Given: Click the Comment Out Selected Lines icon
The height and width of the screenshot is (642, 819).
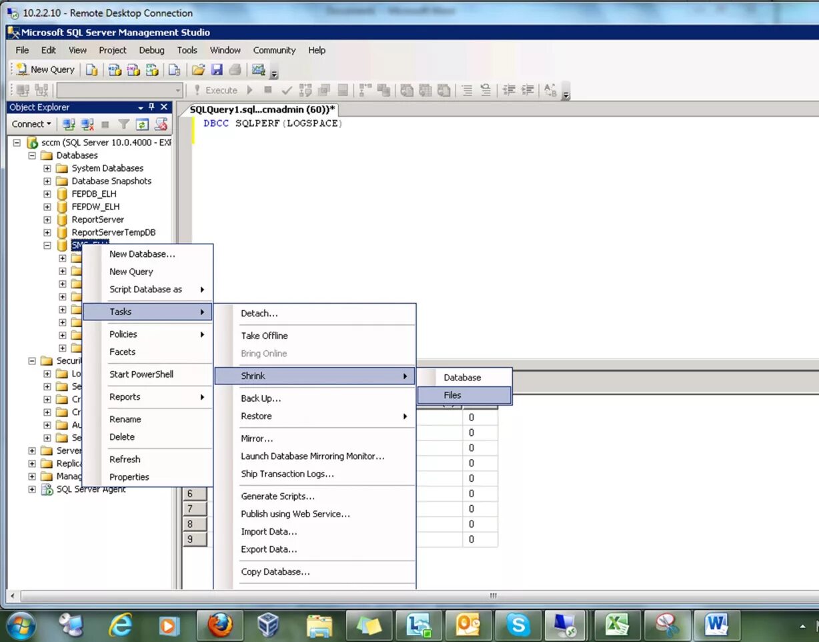Looking at the screenshot, I should (x=468, y=90).
